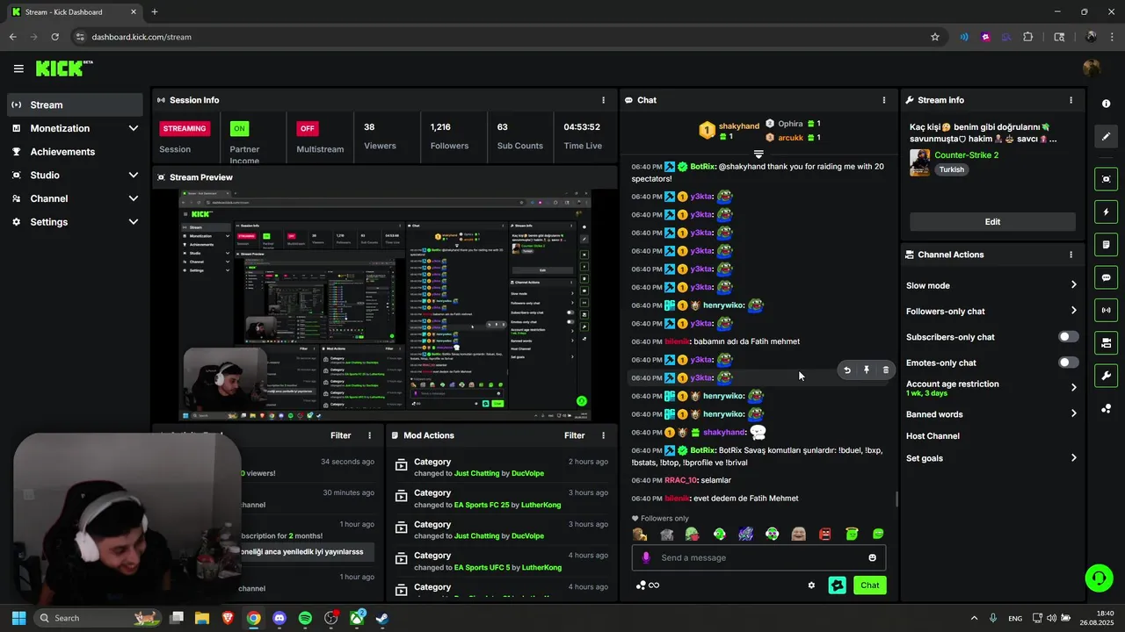
Task: Open Slow mode options chevron
Action: (x=1073, y=285)
